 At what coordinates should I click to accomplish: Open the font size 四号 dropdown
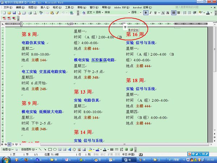141,12
